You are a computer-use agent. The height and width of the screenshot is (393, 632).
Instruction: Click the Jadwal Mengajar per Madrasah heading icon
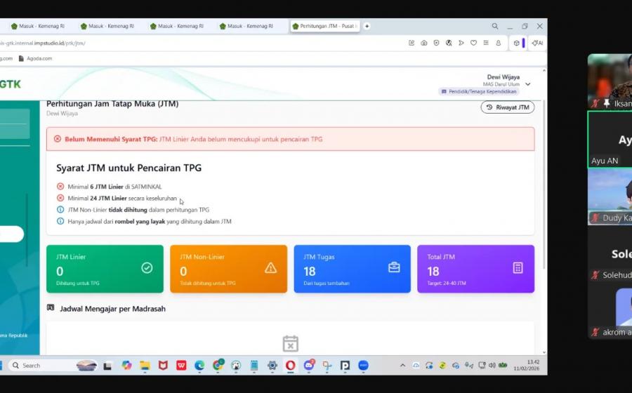click(x=51, y=308)
